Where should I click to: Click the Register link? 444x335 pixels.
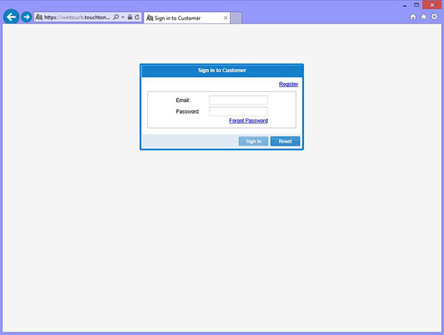[289, 84]
